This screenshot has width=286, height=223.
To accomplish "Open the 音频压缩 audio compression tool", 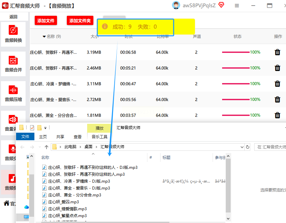I will (x=13, y=93).
